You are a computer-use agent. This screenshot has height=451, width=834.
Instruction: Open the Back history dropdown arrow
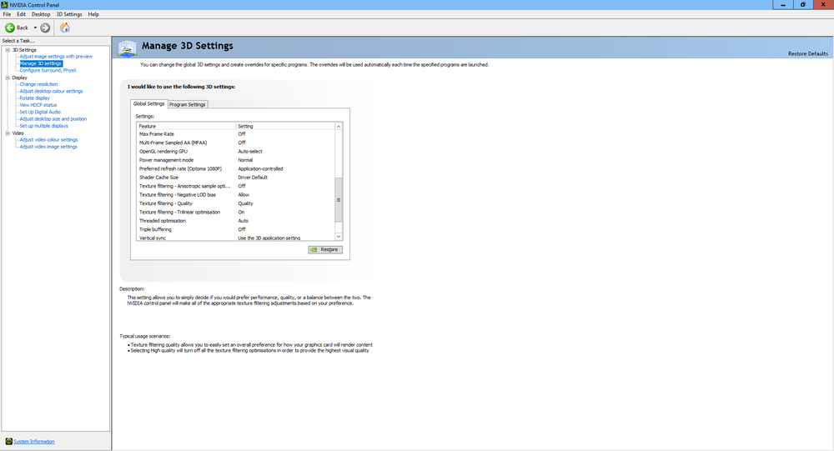35,28
